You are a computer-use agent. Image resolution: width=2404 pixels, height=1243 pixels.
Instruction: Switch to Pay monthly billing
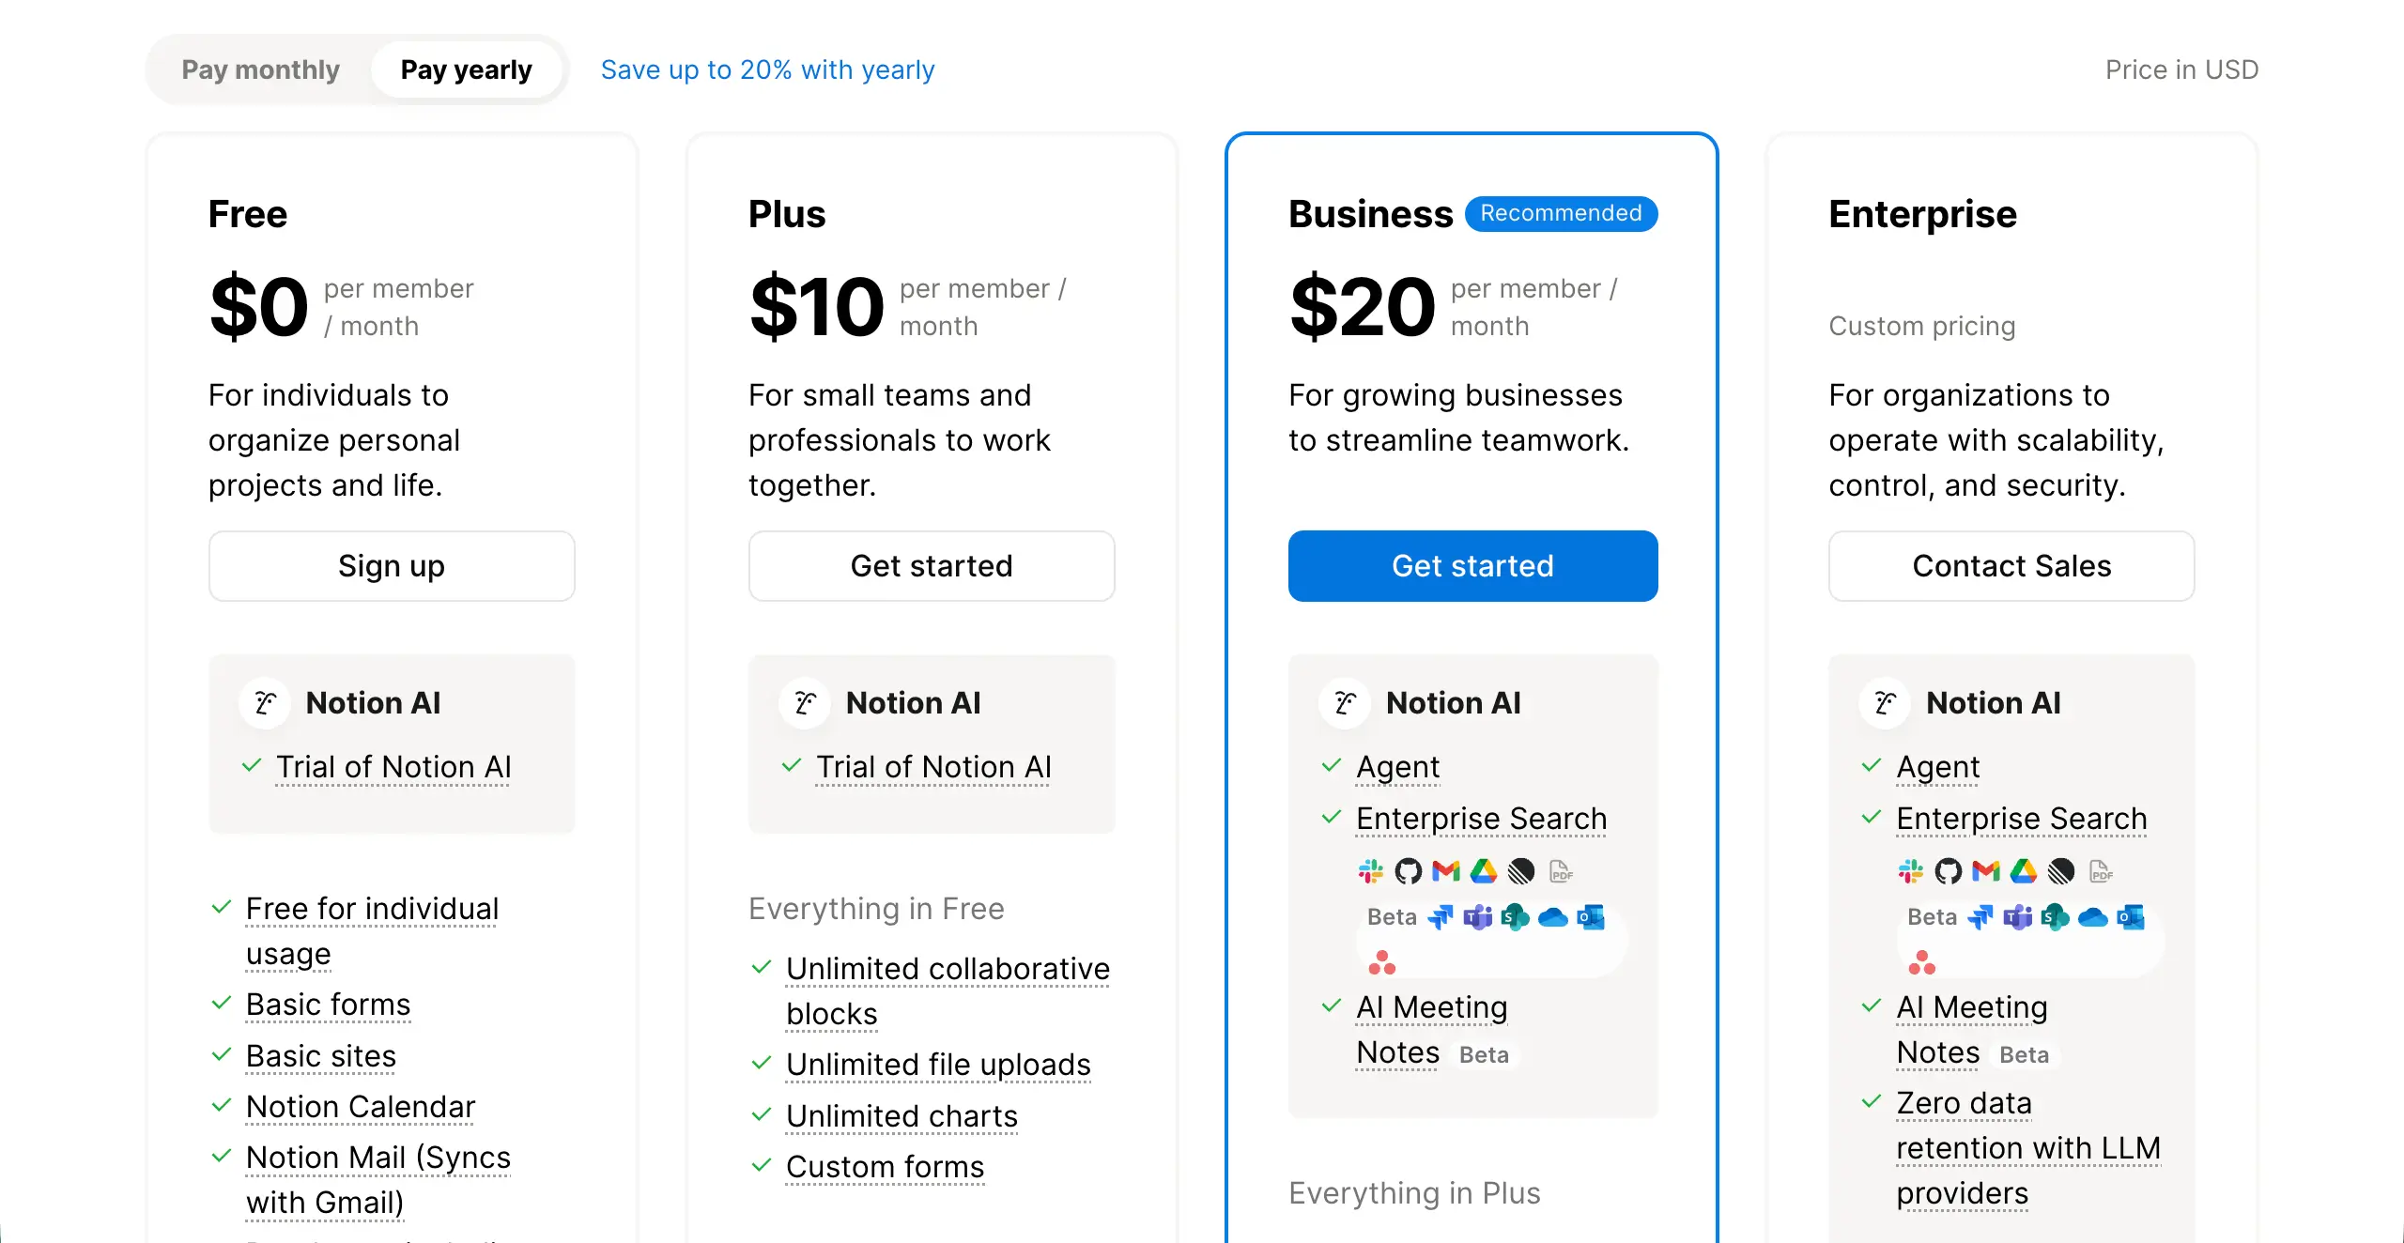[x=260, y=69]
